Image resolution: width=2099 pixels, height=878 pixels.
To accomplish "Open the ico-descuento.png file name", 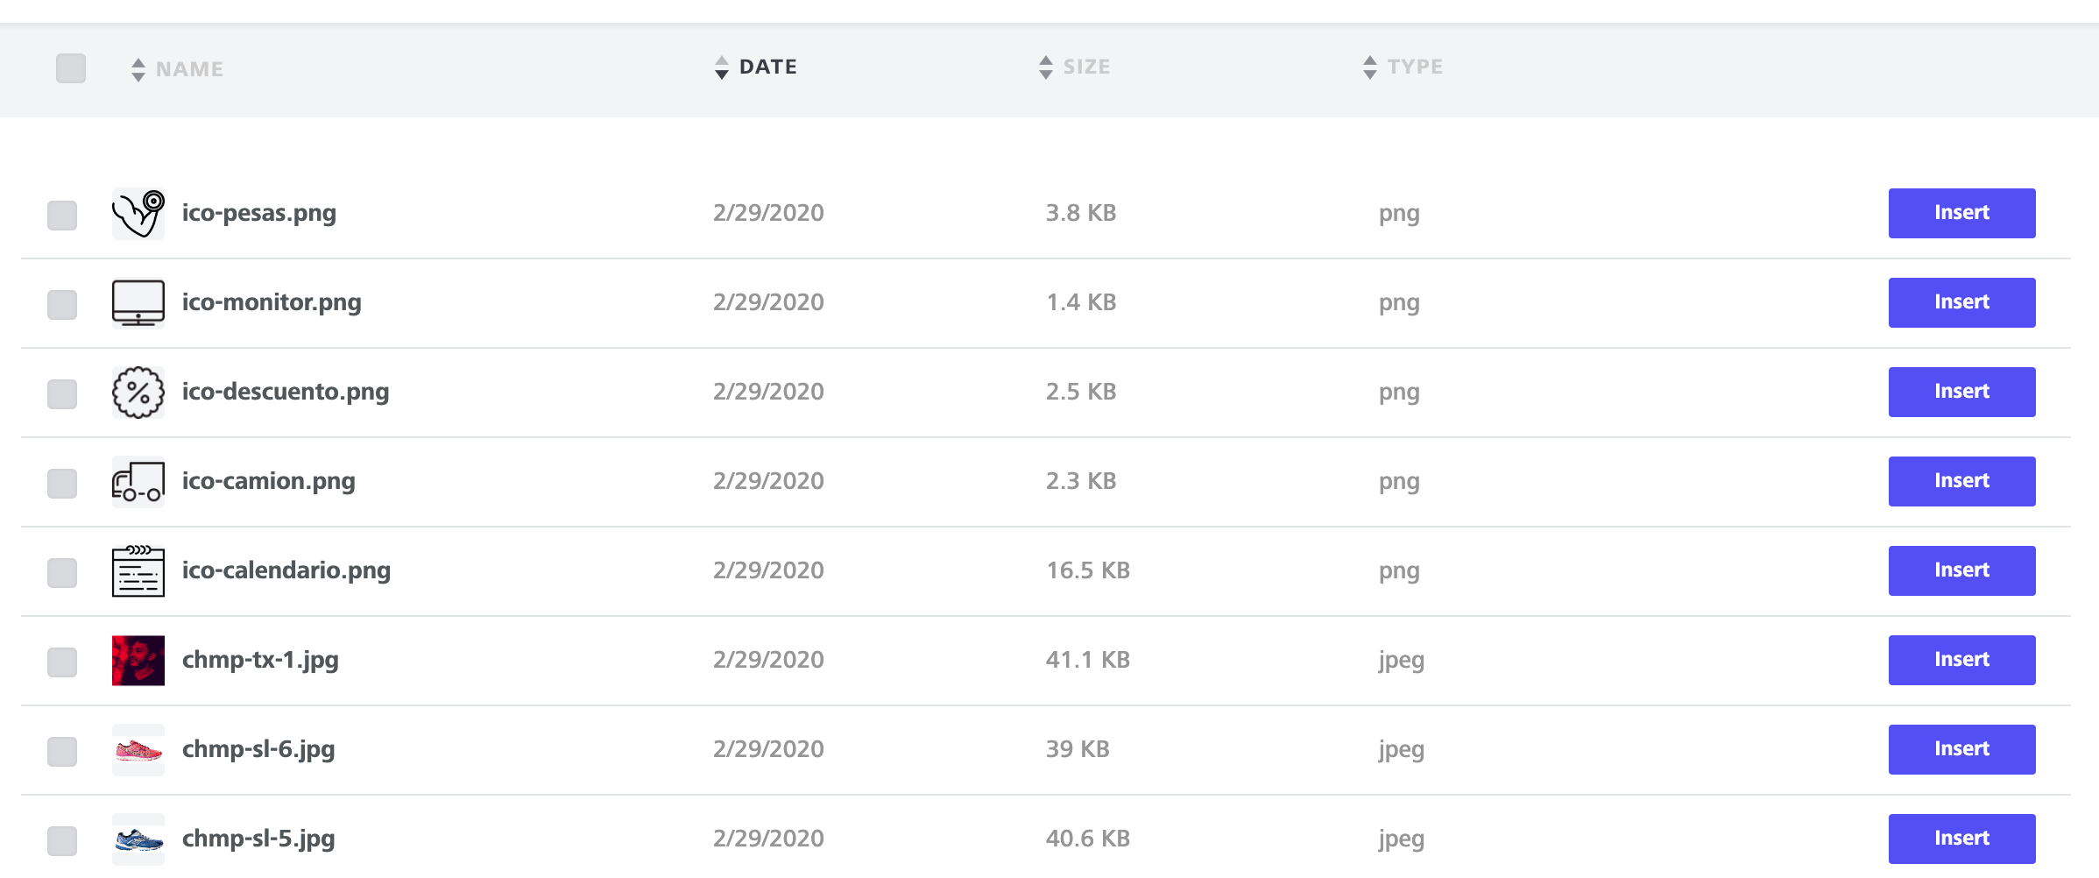I will (x=286, y=392).
